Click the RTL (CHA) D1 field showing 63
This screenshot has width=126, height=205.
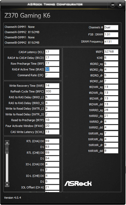point(52,147)
